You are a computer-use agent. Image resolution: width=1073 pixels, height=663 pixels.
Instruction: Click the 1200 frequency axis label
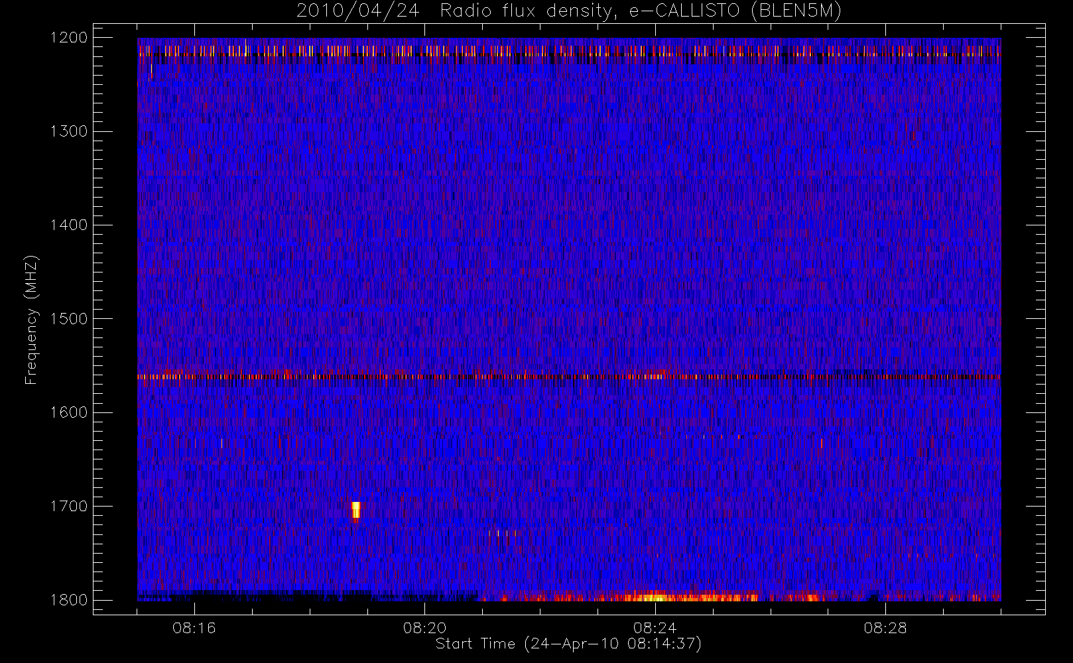tap(69, 38)
